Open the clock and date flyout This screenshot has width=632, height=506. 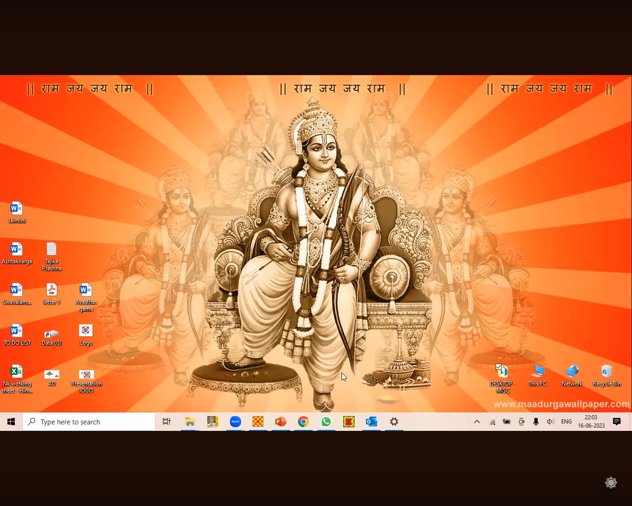pyautogui.click(x=591, y=422)
